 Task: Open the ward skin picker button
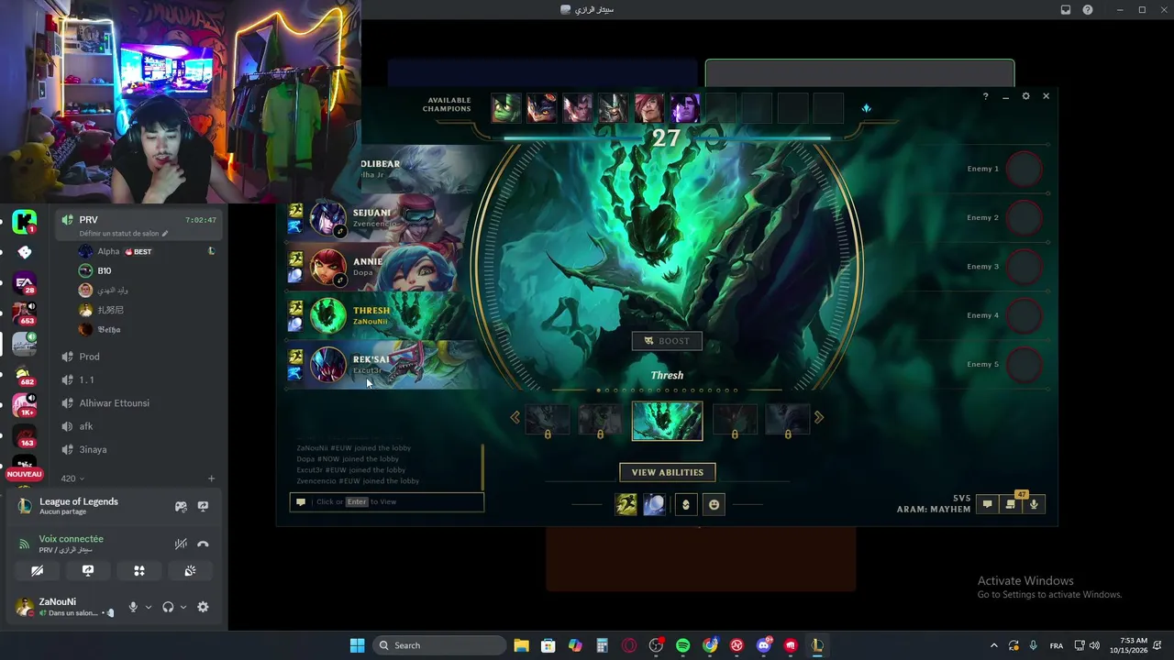686,504
